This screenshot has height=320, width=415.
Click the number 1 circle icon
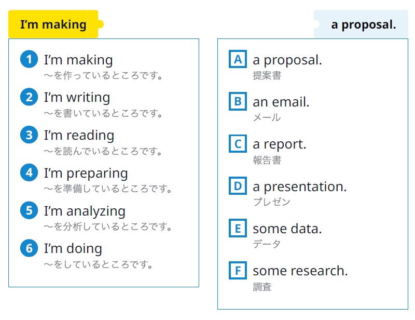(29, 59)
